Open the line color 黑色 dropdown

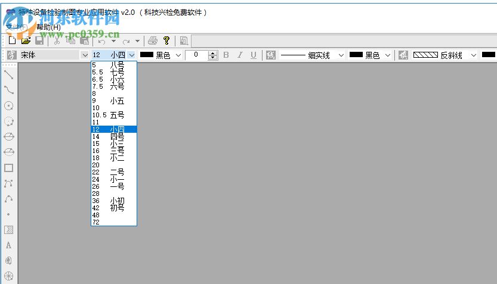click(388, 55)
